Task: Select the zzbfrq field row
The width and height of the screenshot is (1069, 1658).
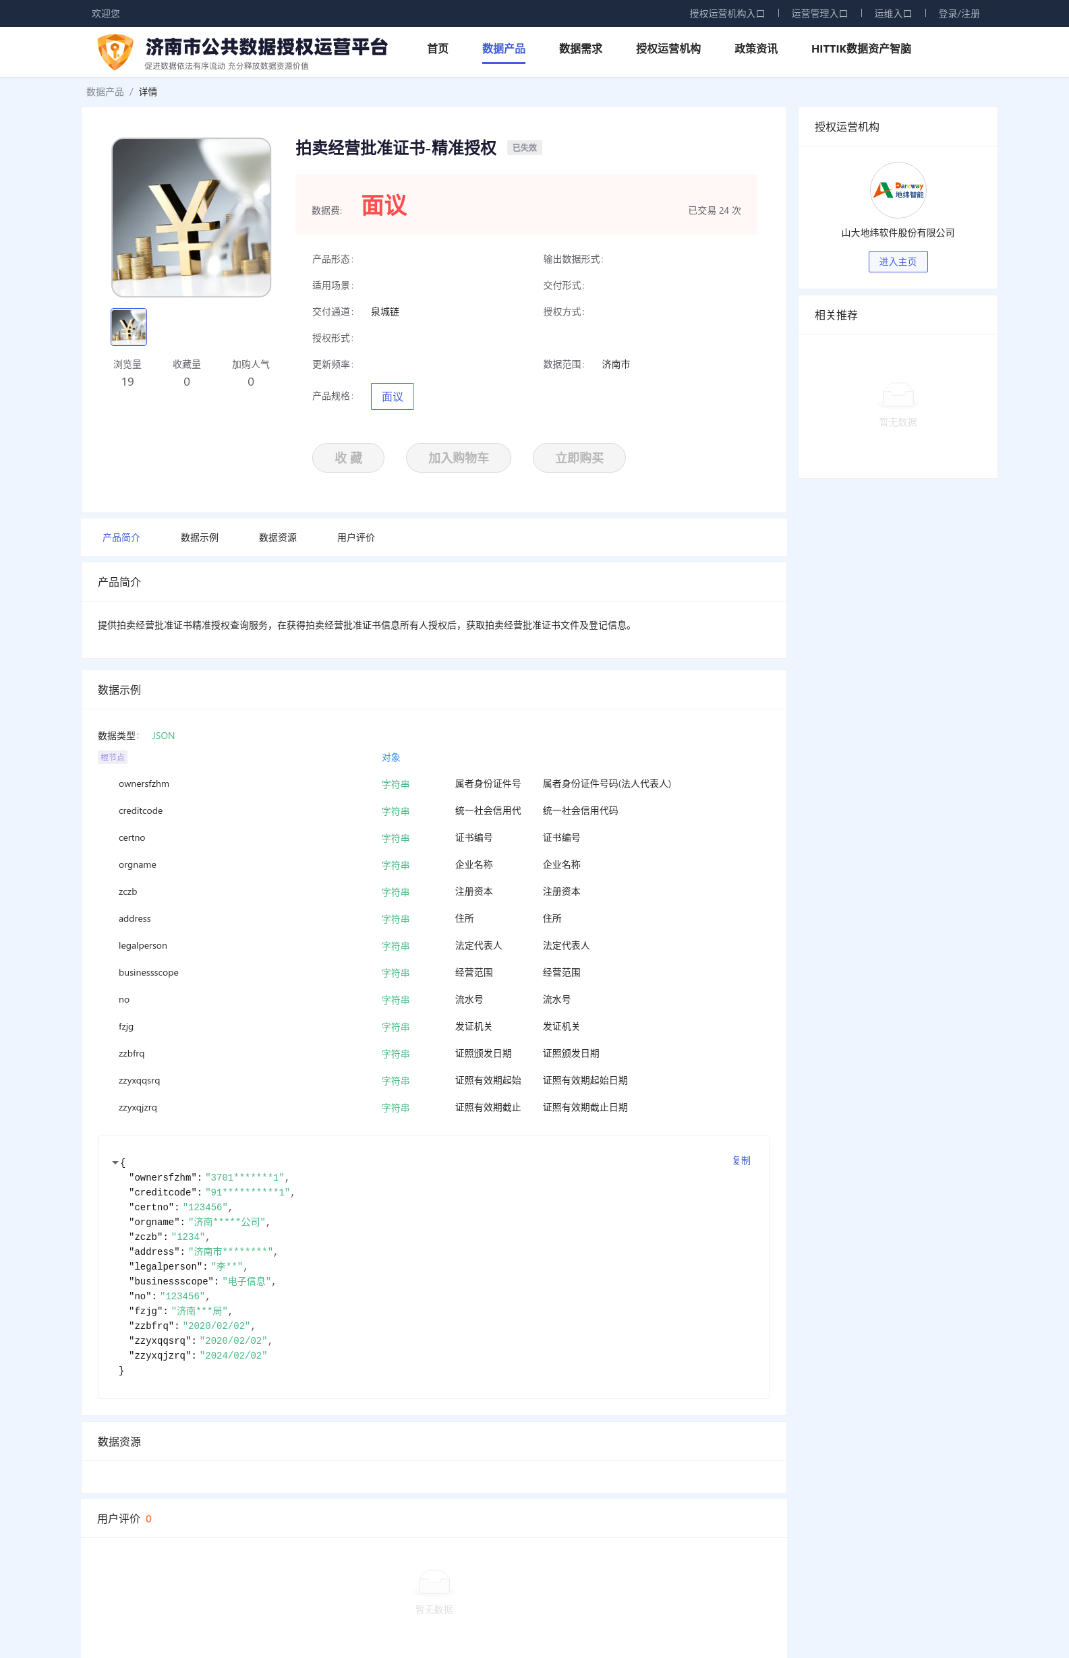Action: (434, 1053)
